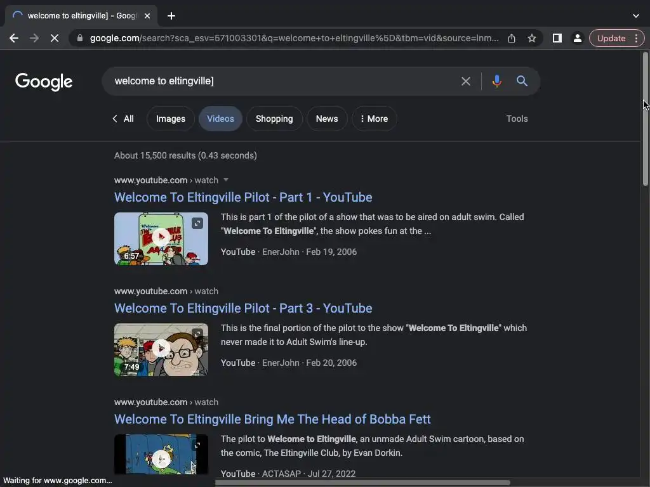
Task: Expand preview of Bobba Fett thumbnail
Action: (x=197, y=445)
